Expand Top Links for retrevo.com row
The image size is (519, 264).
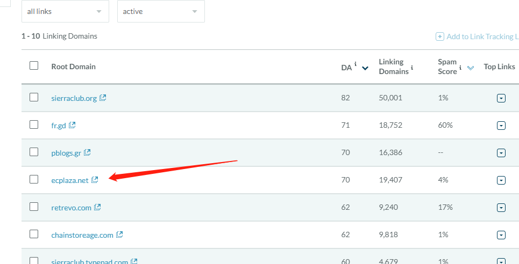click(501, 208)
